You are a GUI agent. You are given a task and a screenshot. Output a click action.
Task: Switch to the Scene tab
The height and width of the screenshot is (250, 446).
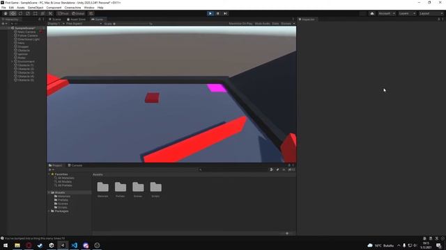tap(55, 19)
